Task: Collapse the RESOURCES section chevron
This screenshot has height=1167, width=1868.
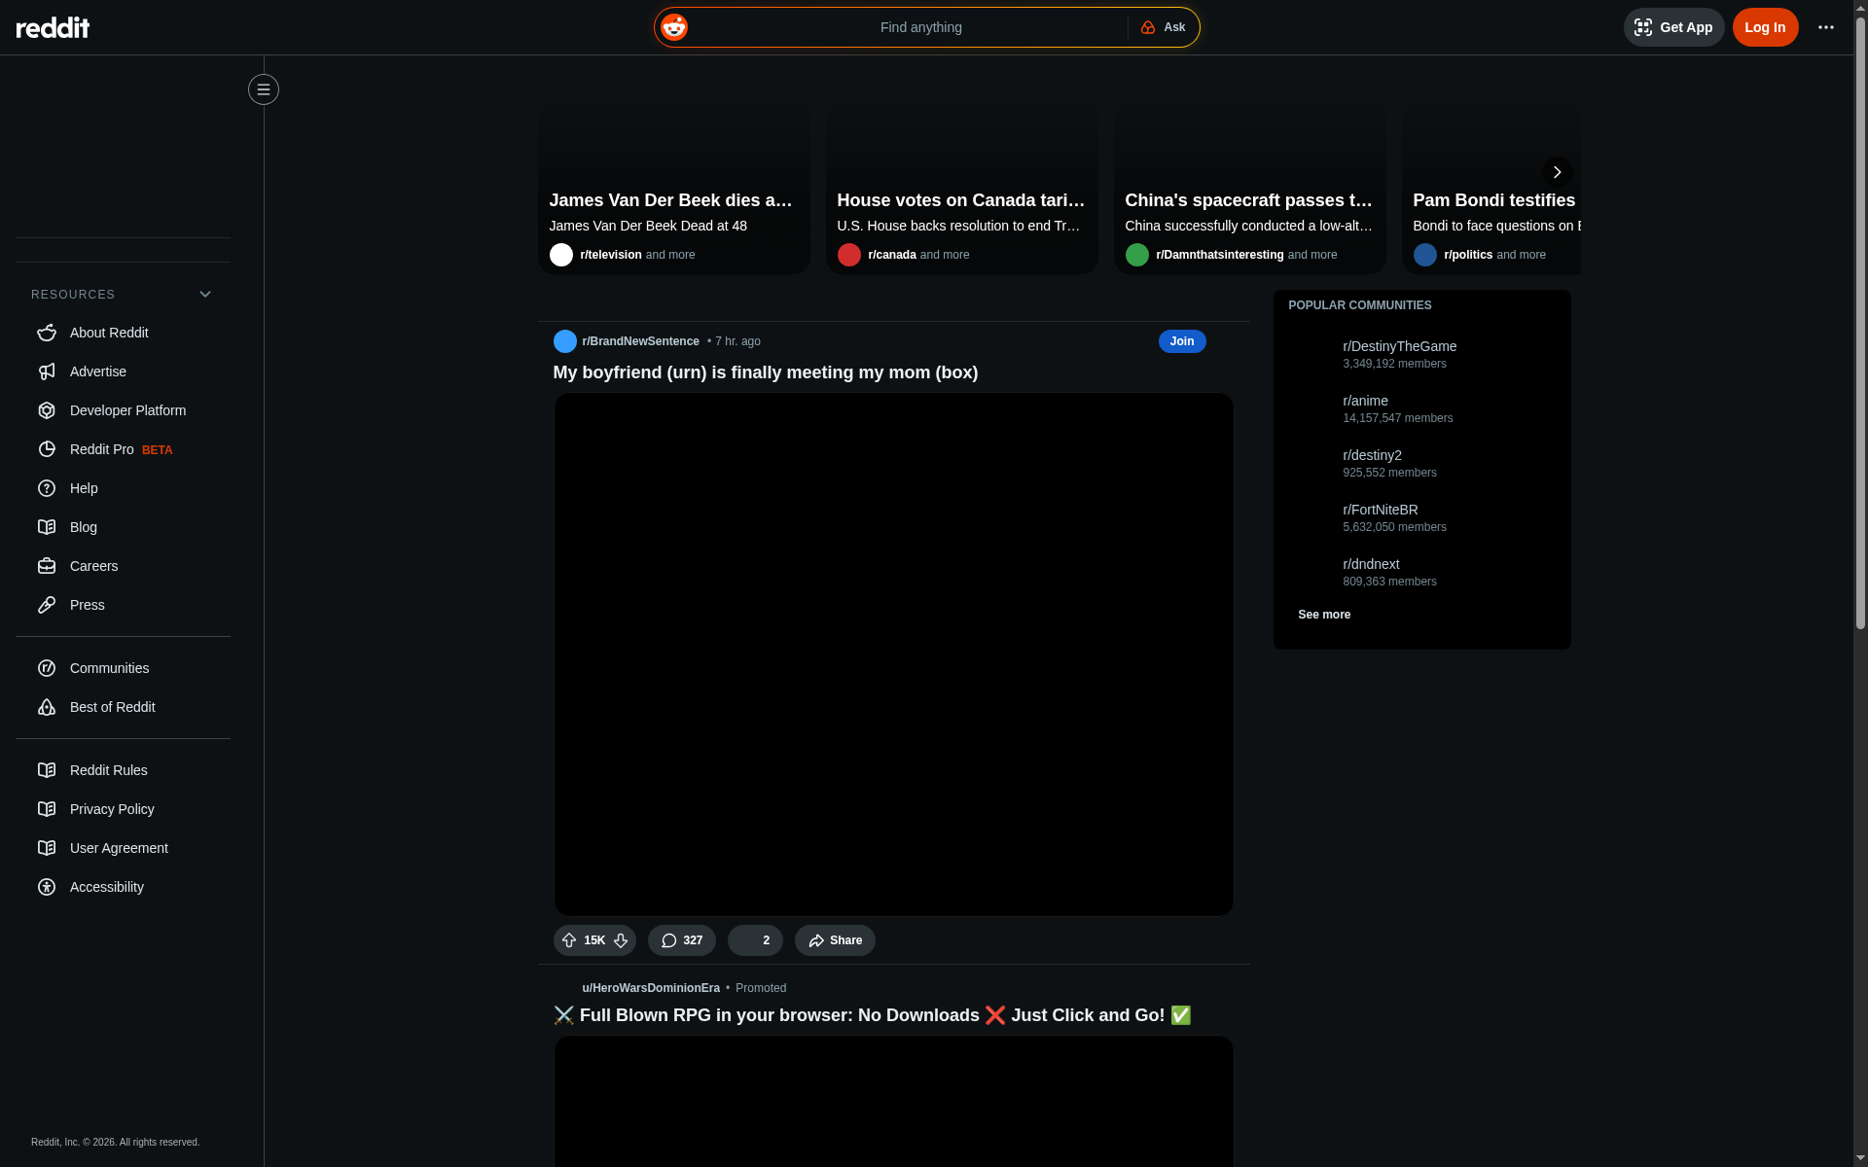Action: click(x=204, y=294)
